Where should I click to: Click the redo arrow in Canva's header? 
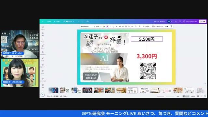83,21
